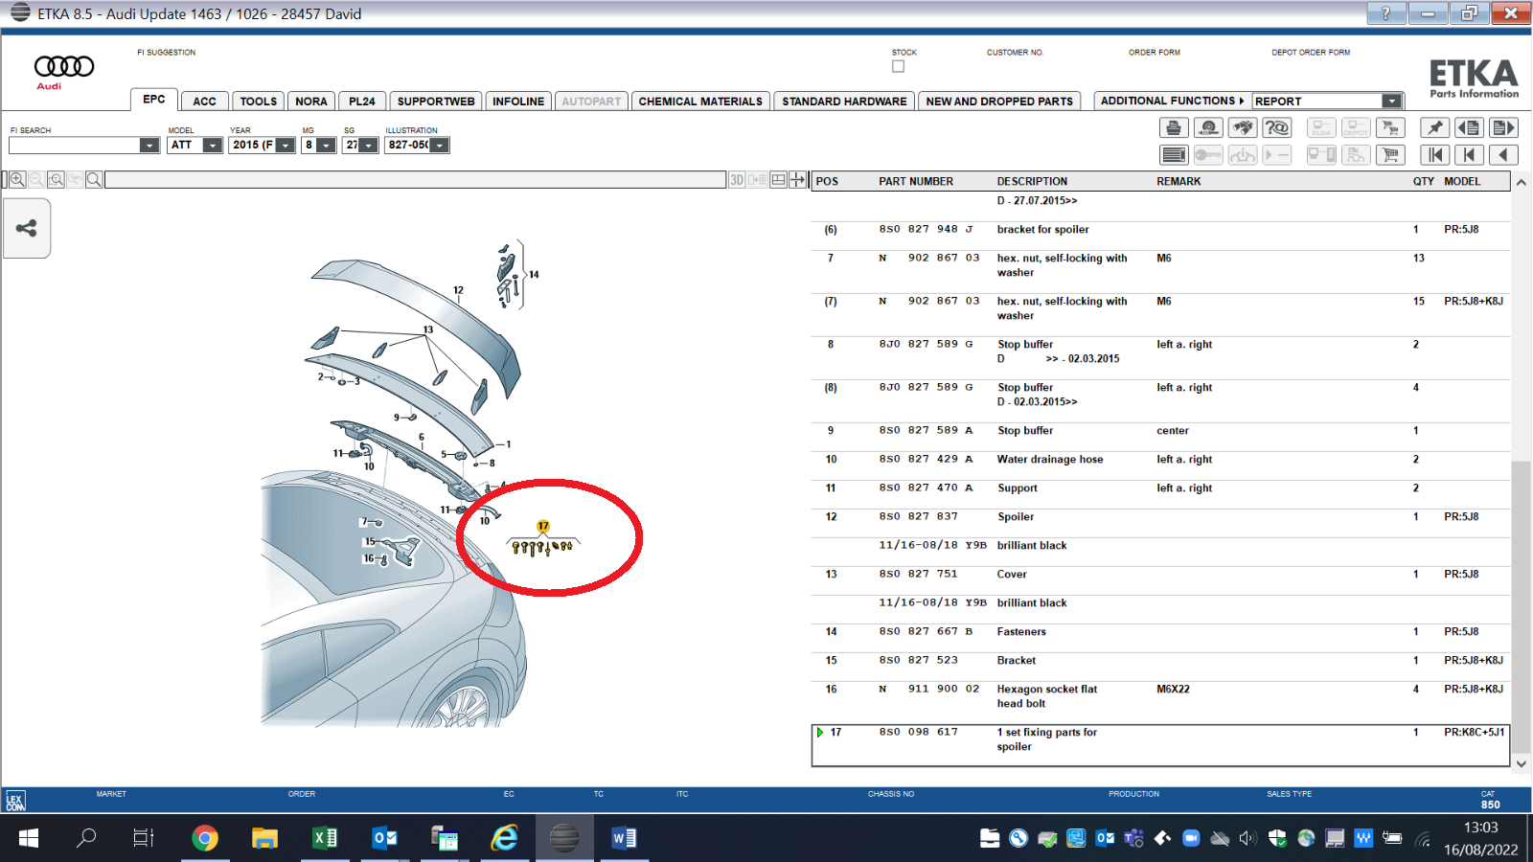Toggle the STOCK checkbox
Viewport: 1533px width, 862px height.
pos(898,66)
